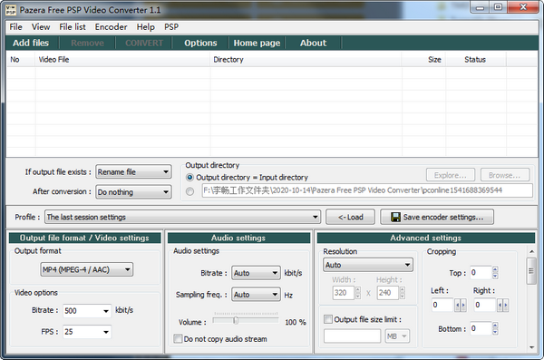Viewport: 544px width, 360px height.
Task: Open the Sampling freq. dropdown
Action: 256,295
